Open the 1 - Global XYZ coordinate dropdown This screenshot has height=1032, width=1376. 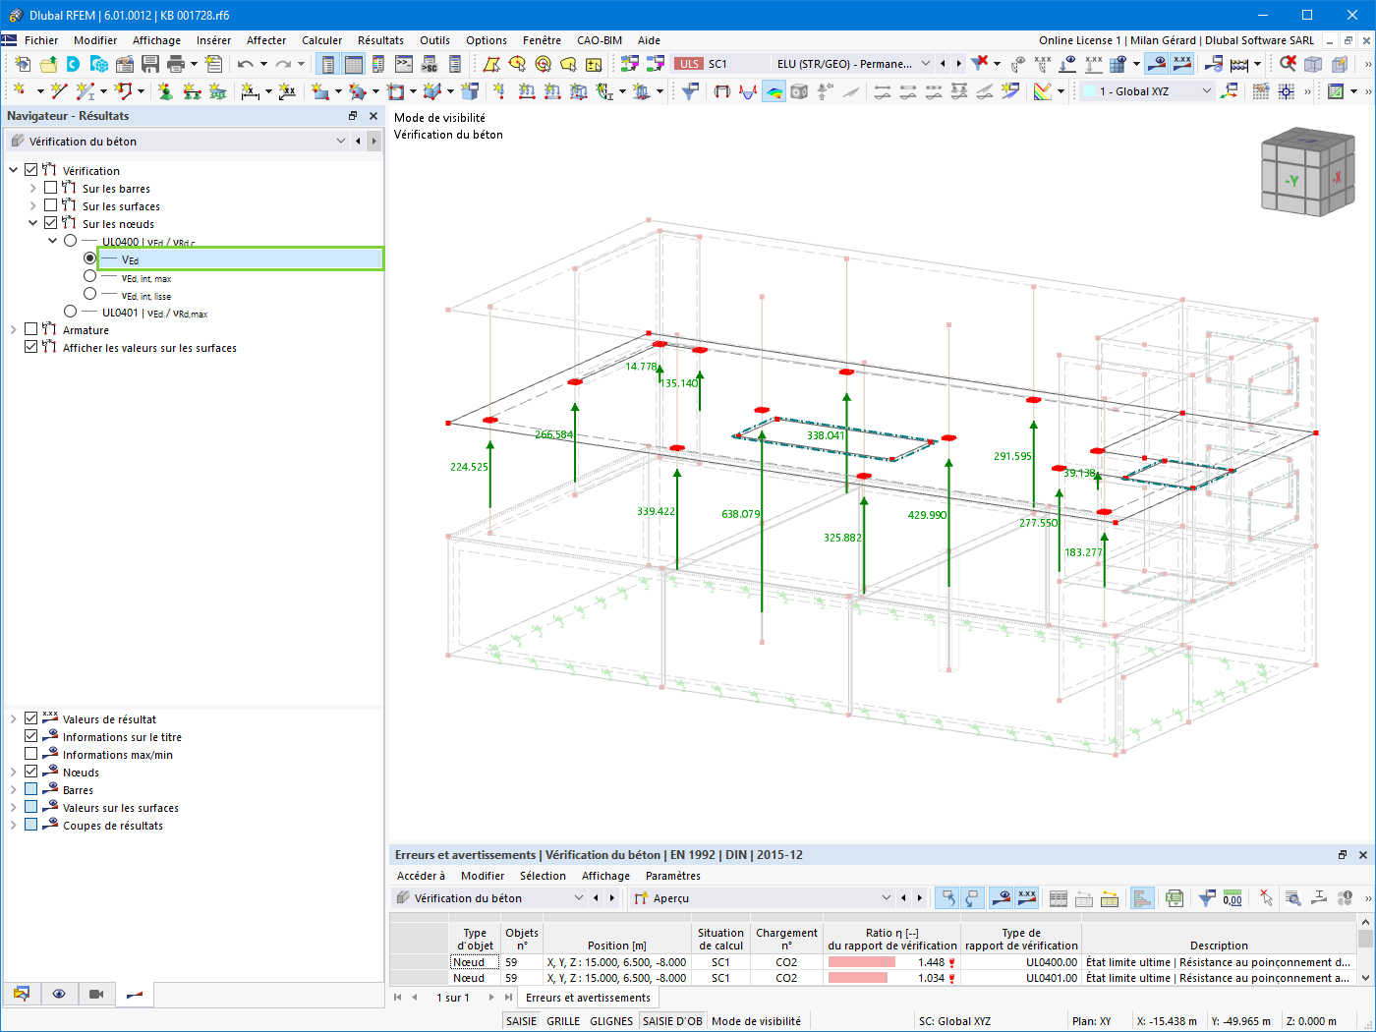click(x=1207, y=91)
